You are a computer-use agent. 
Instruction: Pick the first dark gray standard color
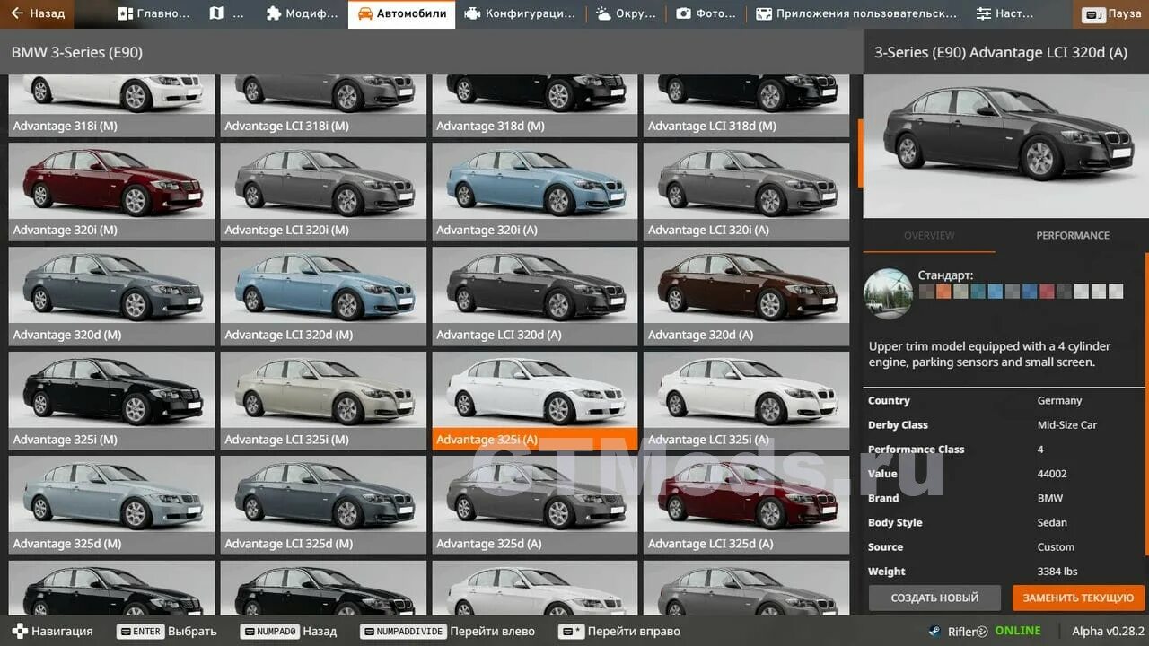pyautogui.click(x=927, y=292)
